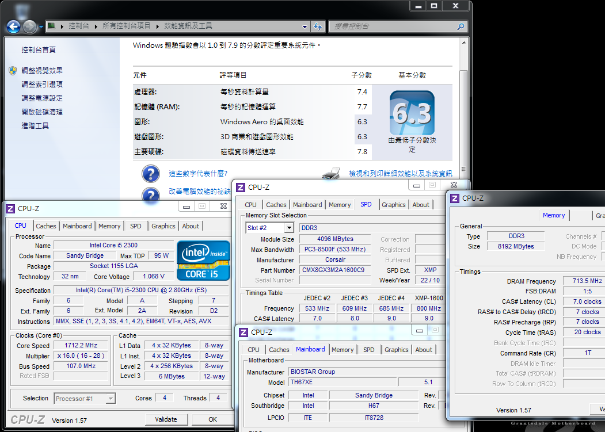Click scroll up arrow of Control Panel scrollbar
This screenshot has height=432, width=605.
464,43
